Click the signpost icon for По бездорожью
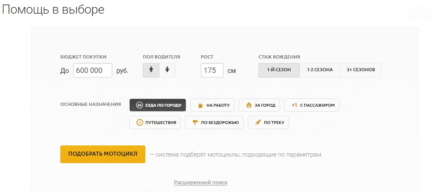The height and width of the screenshot is (192, 441). point(195,122)
